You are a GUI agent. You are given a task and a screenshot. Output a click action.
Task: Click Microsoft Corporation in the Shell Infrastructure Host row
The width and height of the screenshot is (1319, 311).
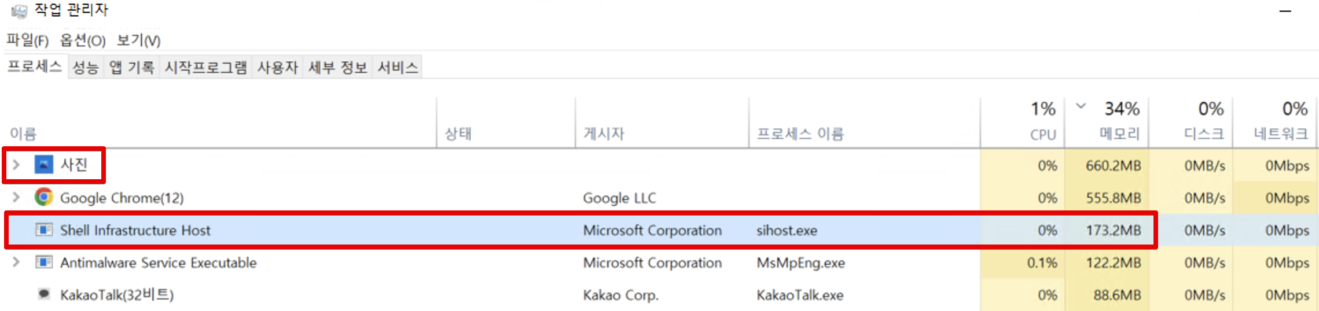(652, 230)
